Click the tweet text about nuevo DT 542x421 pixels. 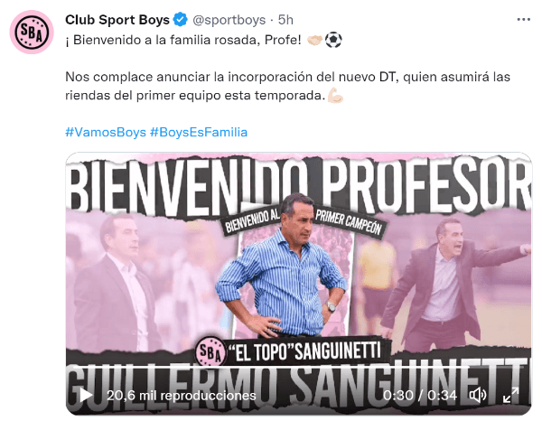tap(287, 86)
